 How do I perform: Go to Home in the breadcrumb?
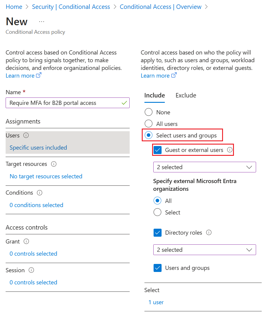[x=14, y=7]
